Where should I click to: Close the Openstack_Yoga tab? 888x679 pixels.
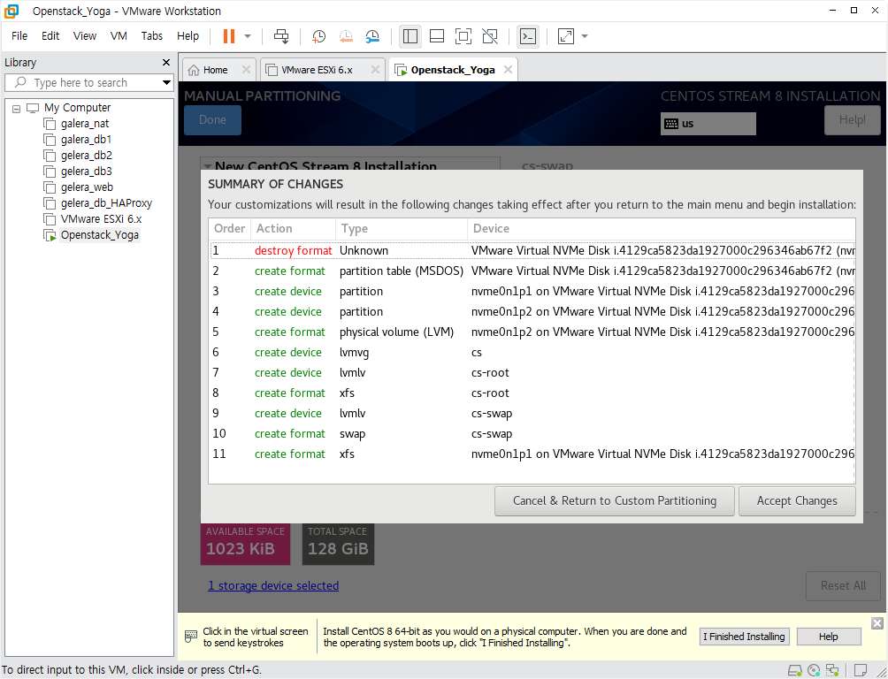tap(508, 69)
